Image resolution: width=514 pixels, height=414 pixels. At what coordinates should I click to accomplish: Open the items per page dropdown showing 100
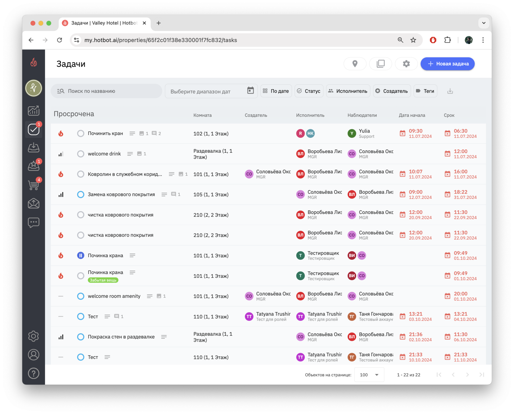pyautogui.click(x=369, y=375)
